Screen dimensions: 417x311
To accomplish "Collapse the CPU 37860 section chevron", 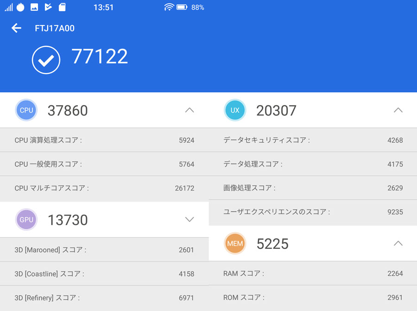I will pos(190,110).
